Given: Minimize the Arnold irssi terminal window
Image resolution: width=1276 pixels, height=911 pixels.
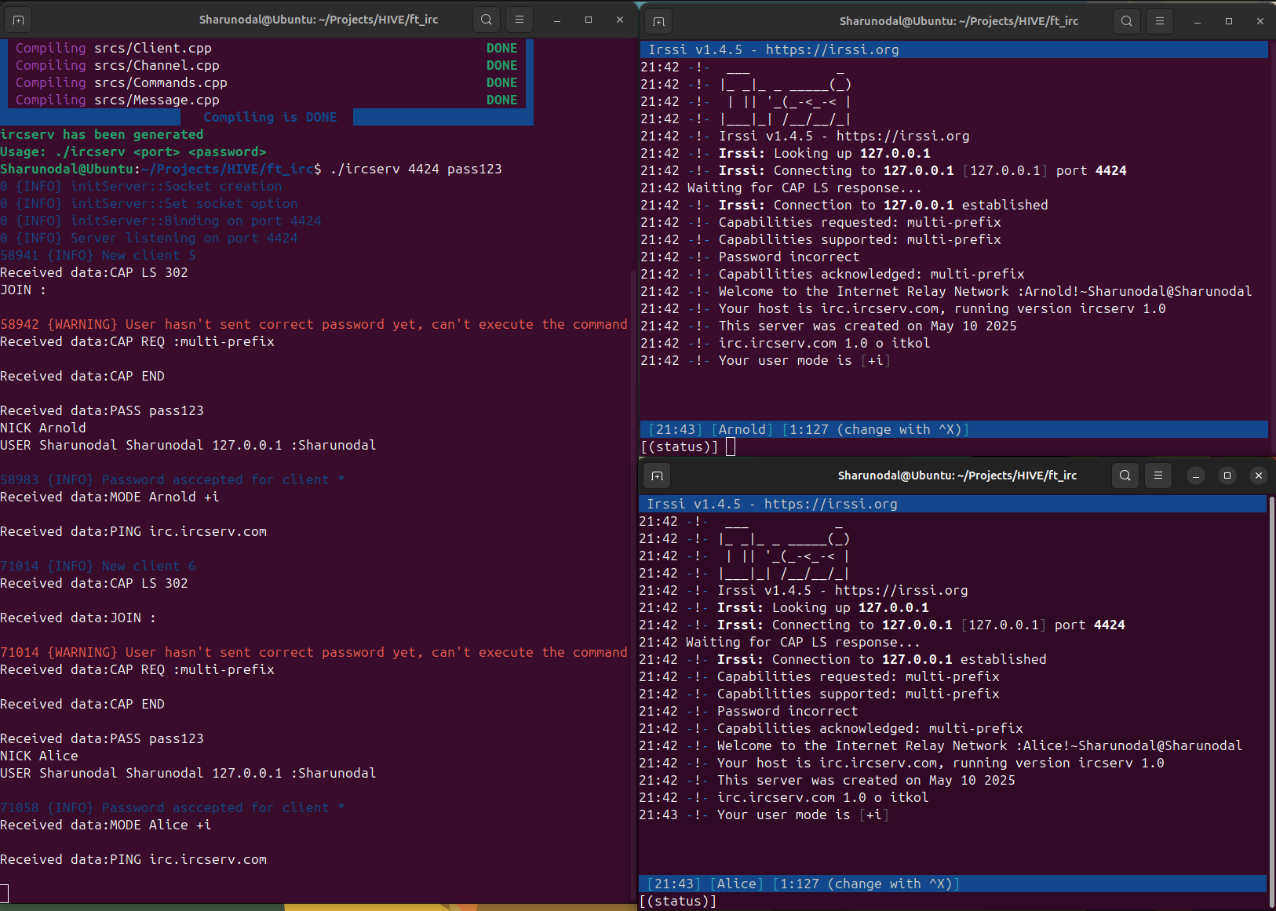Looking at the screenshot, I should pos(1198,21).
